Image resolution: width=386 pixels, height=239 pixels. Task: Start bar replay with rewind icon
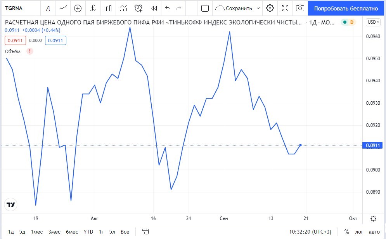click(154, 8)
